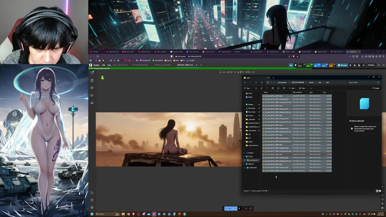
Task: Click the K Monitor button in ComfyUI
Action: [x=371, y=65]
